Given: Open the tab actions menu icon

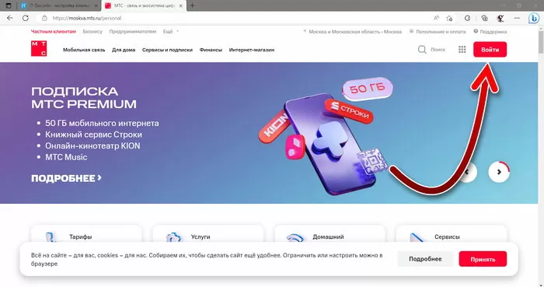Looking at the screenshot, I should tap(9, 5).
